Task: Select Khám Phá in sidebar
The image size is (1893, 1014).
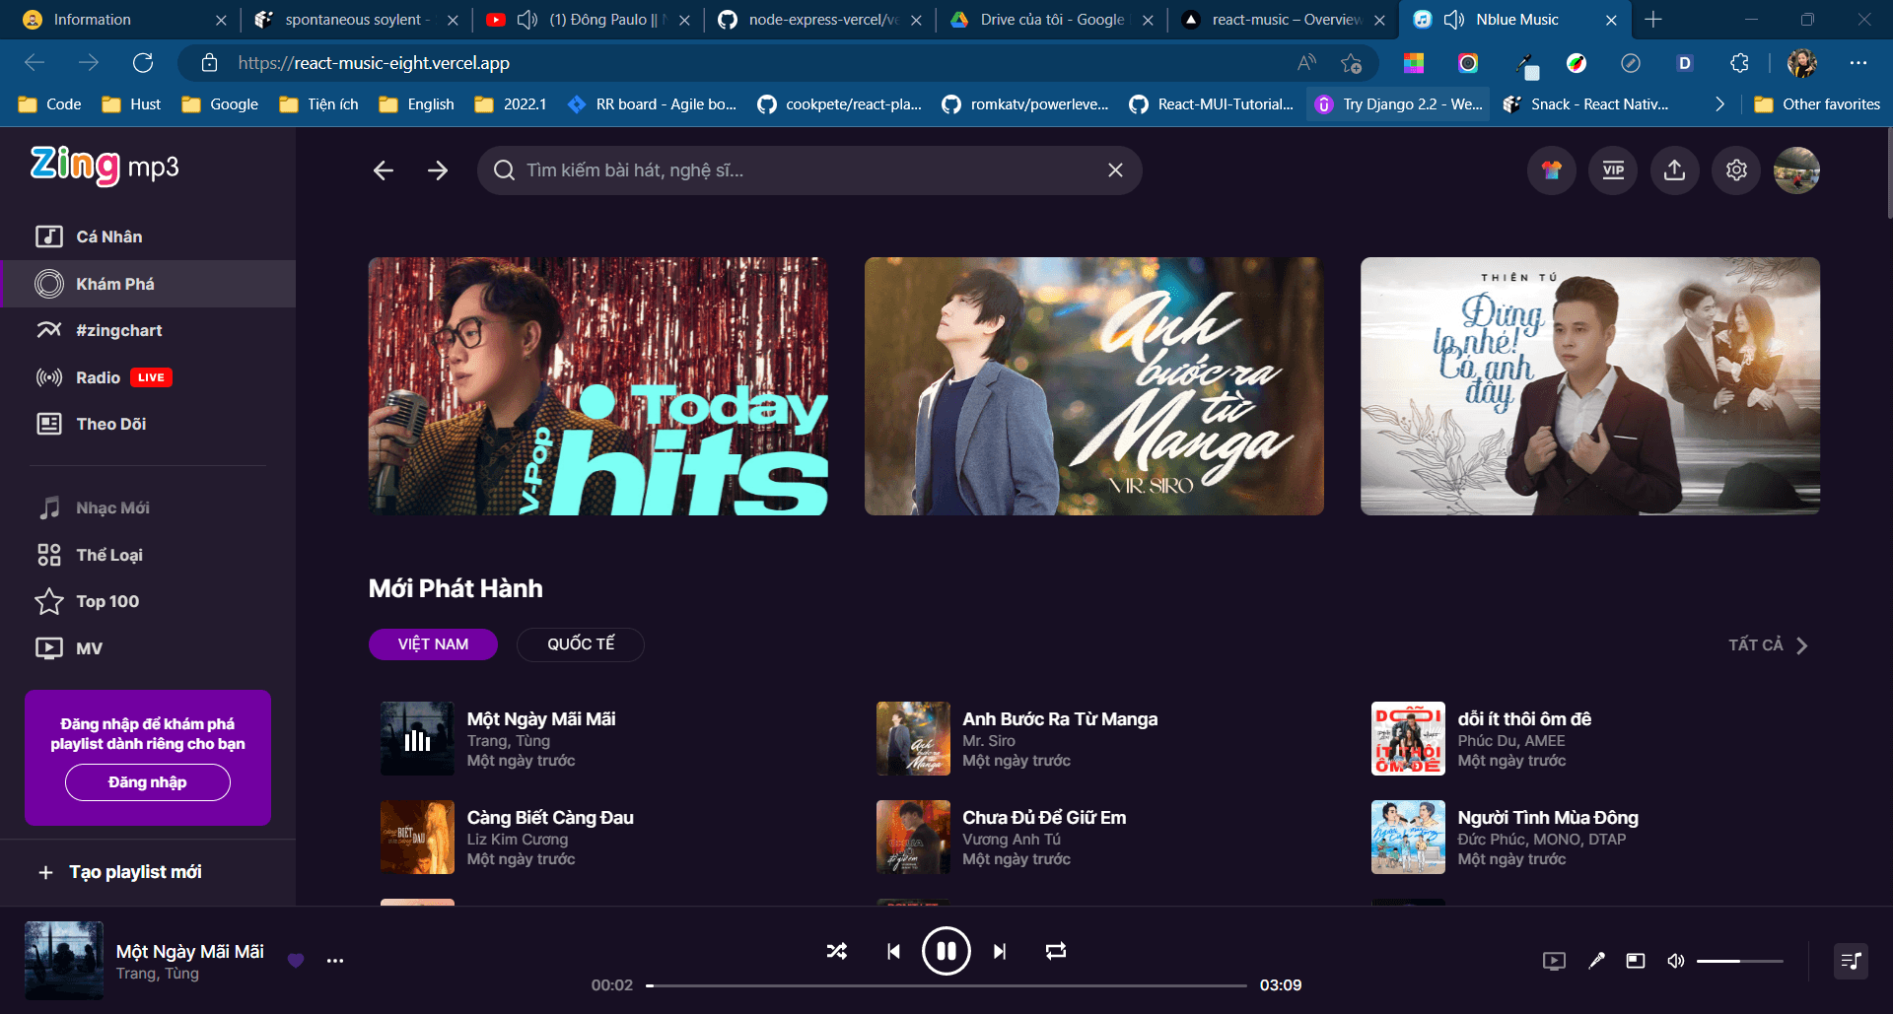Action: click(x=148, y=284)
